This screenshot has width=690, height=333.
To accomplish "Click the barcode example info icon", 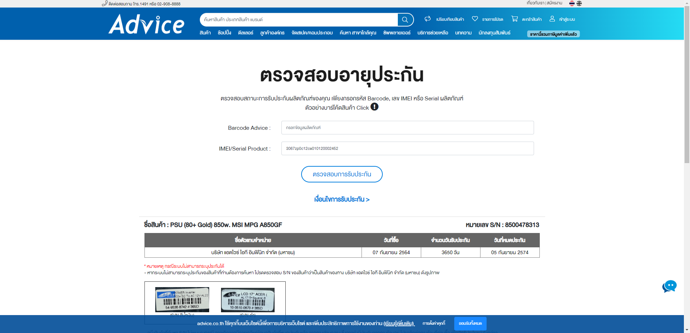I will (374, 107).
